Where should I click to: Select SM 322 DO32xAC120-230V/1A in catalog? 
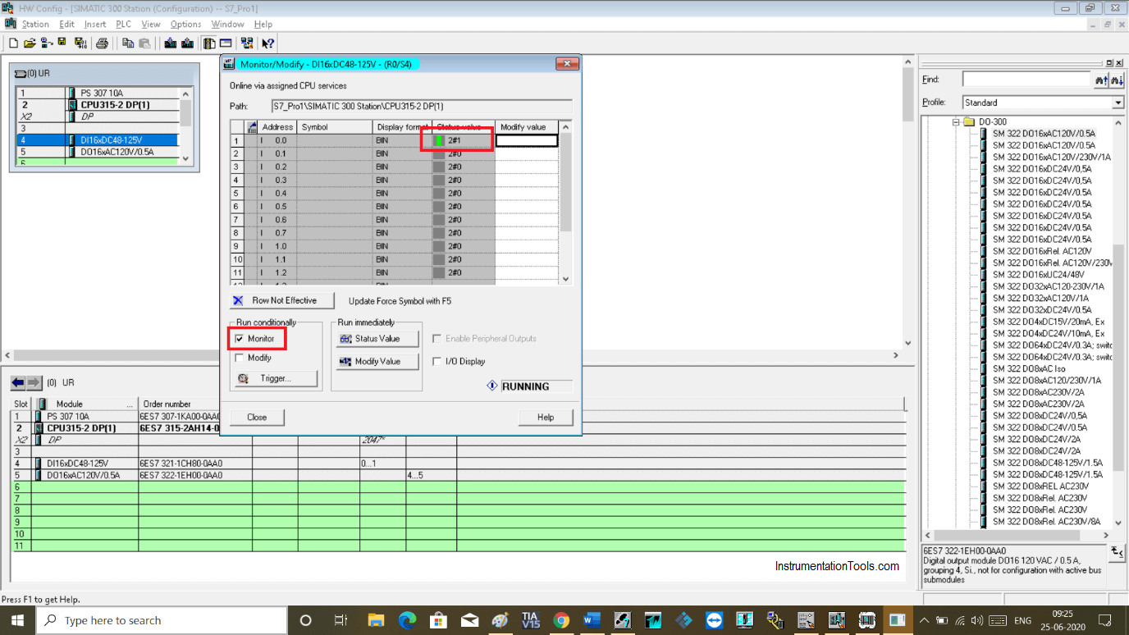click(x=1048, y=286)
